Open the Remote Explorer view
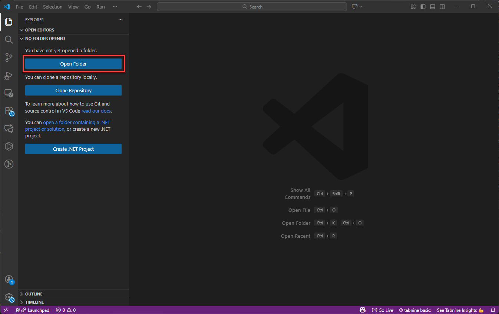Viewport: 499px width, 314px height. [x=9, y=93]
